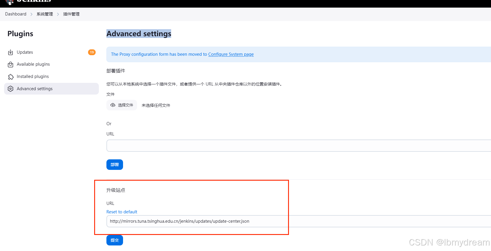Expand chevron after 系统管理 breadcrumb

[58, 14]
